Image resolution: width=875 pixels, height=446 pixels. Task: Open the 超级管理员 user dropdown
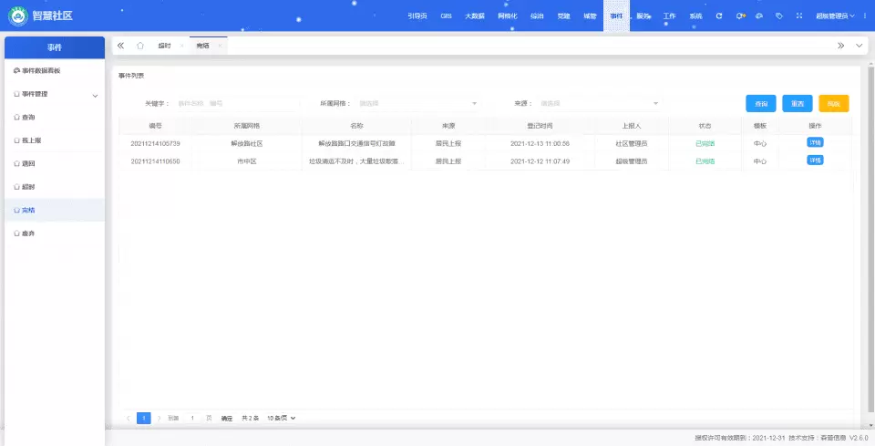coord(835,16)
